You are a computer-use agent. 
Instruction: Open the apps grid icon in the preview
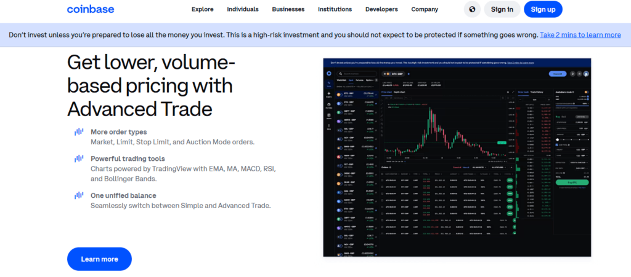(579, 74)
